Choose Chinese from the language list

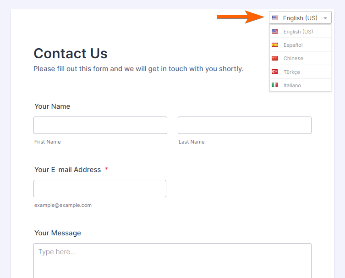click(293, 58)
